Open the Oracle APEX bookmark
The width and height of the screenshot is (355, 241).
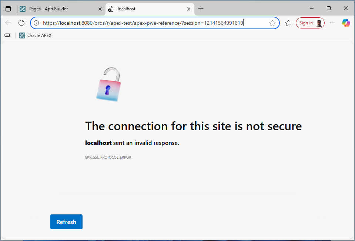(x=36, y=35)
